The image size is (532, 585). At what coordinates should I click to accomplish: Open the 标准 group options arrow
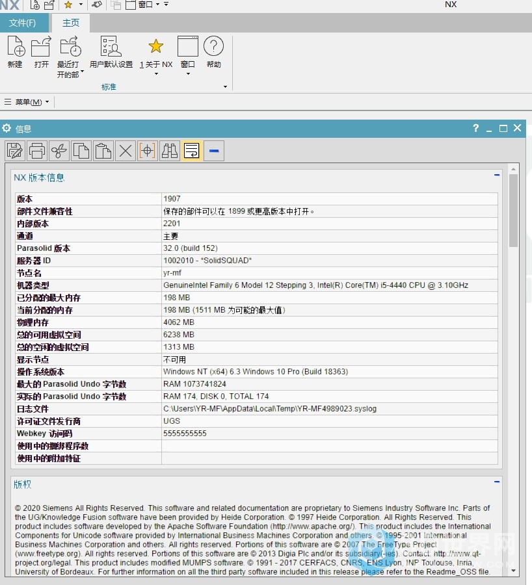coord(225,87)
